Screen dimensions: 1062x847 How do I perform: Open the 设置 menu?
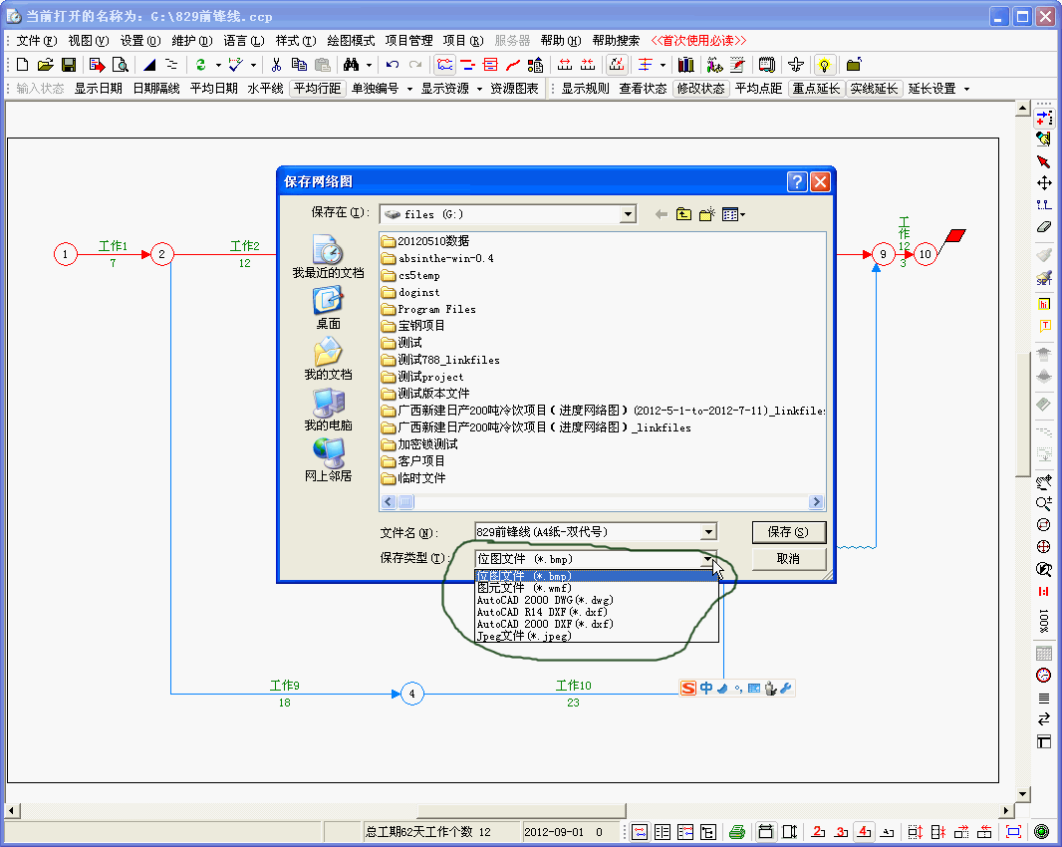[140, 41]
